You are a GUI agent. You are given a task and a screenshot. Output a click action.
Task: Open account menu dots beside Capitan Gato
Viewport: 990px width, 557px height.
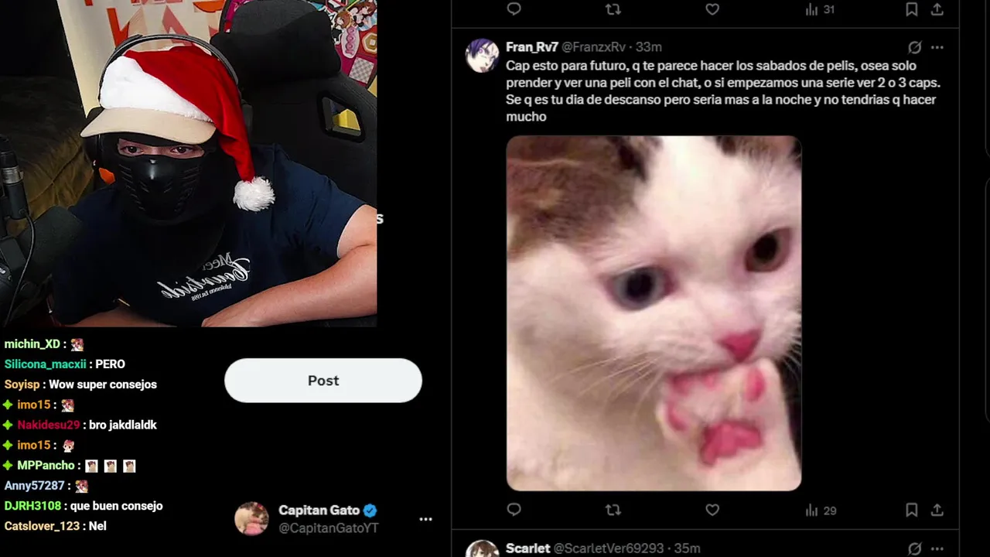[425, 519]
